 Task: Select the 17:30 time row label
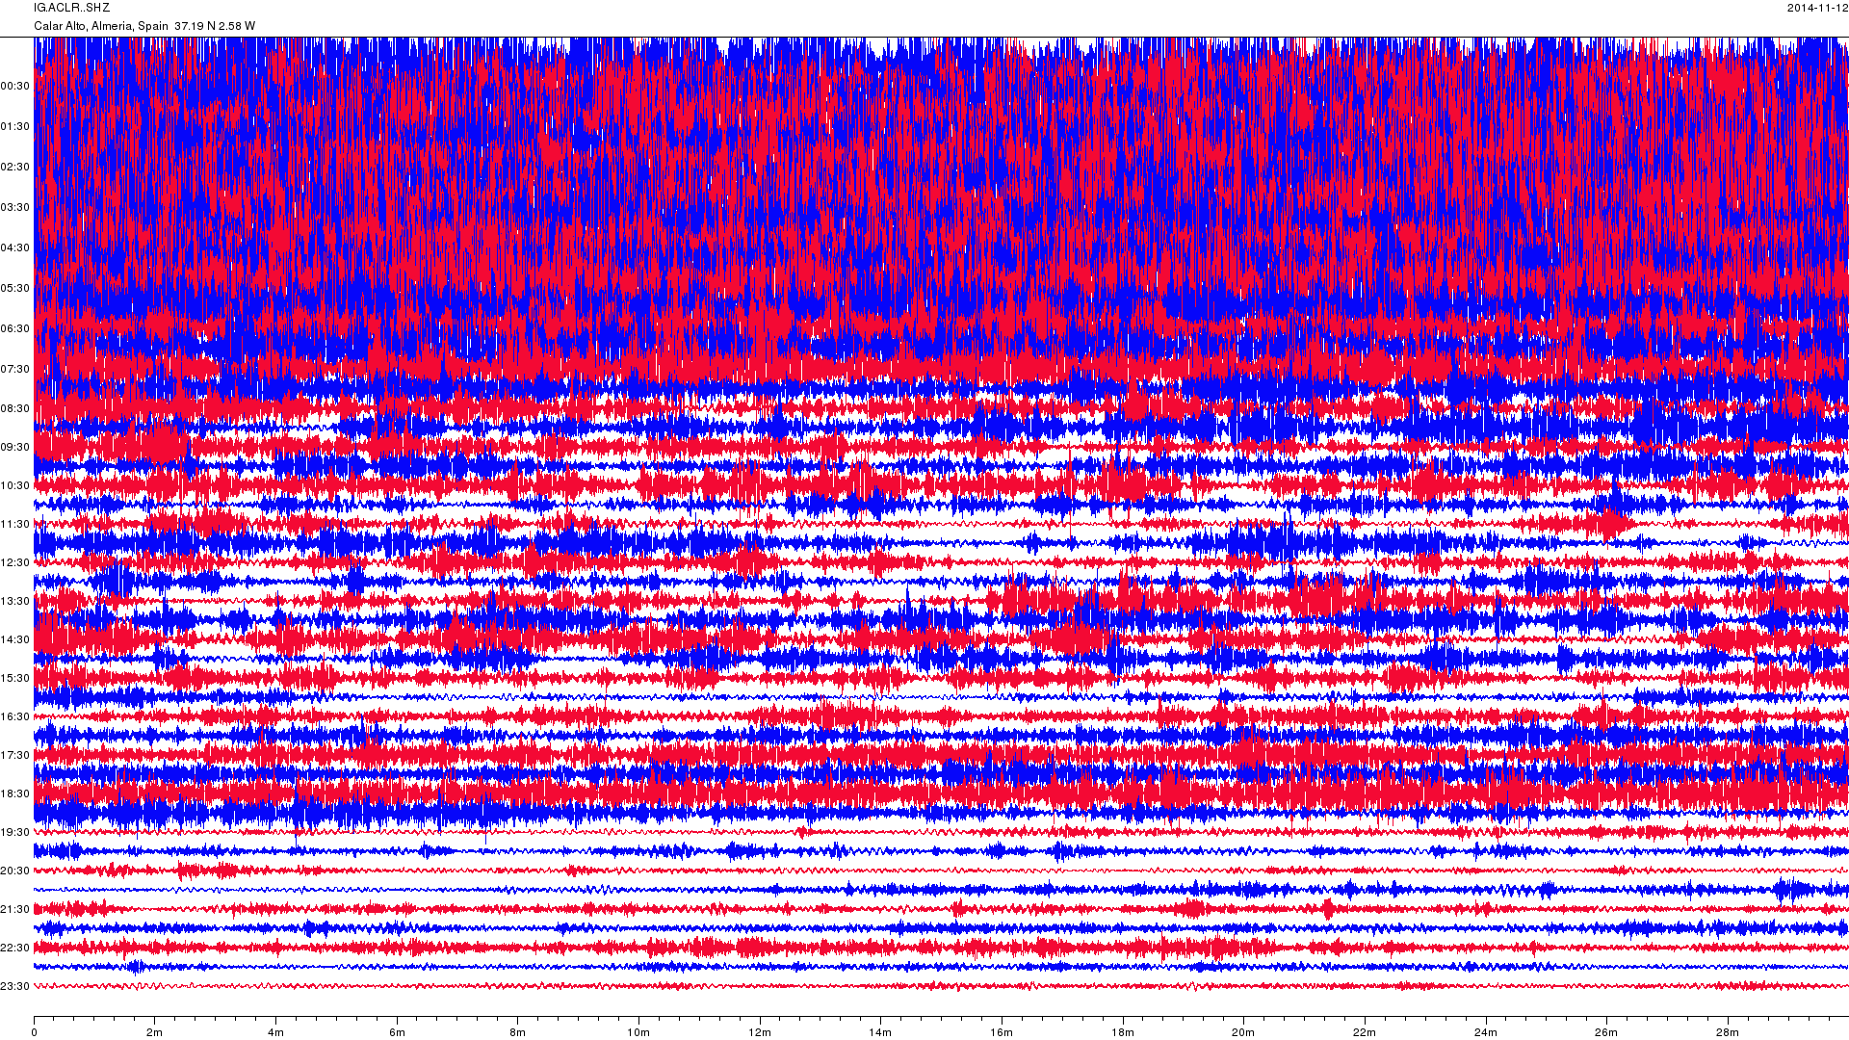coord(15,756)
